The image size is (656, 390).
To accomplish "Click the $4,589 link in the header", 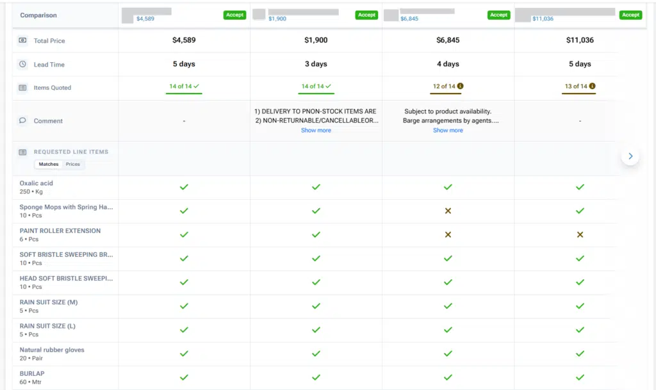I will [145, 19].
